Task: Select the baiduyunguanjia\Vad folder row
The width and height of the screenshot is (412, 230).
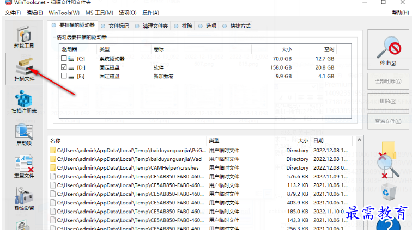Action: click(200, 159)
